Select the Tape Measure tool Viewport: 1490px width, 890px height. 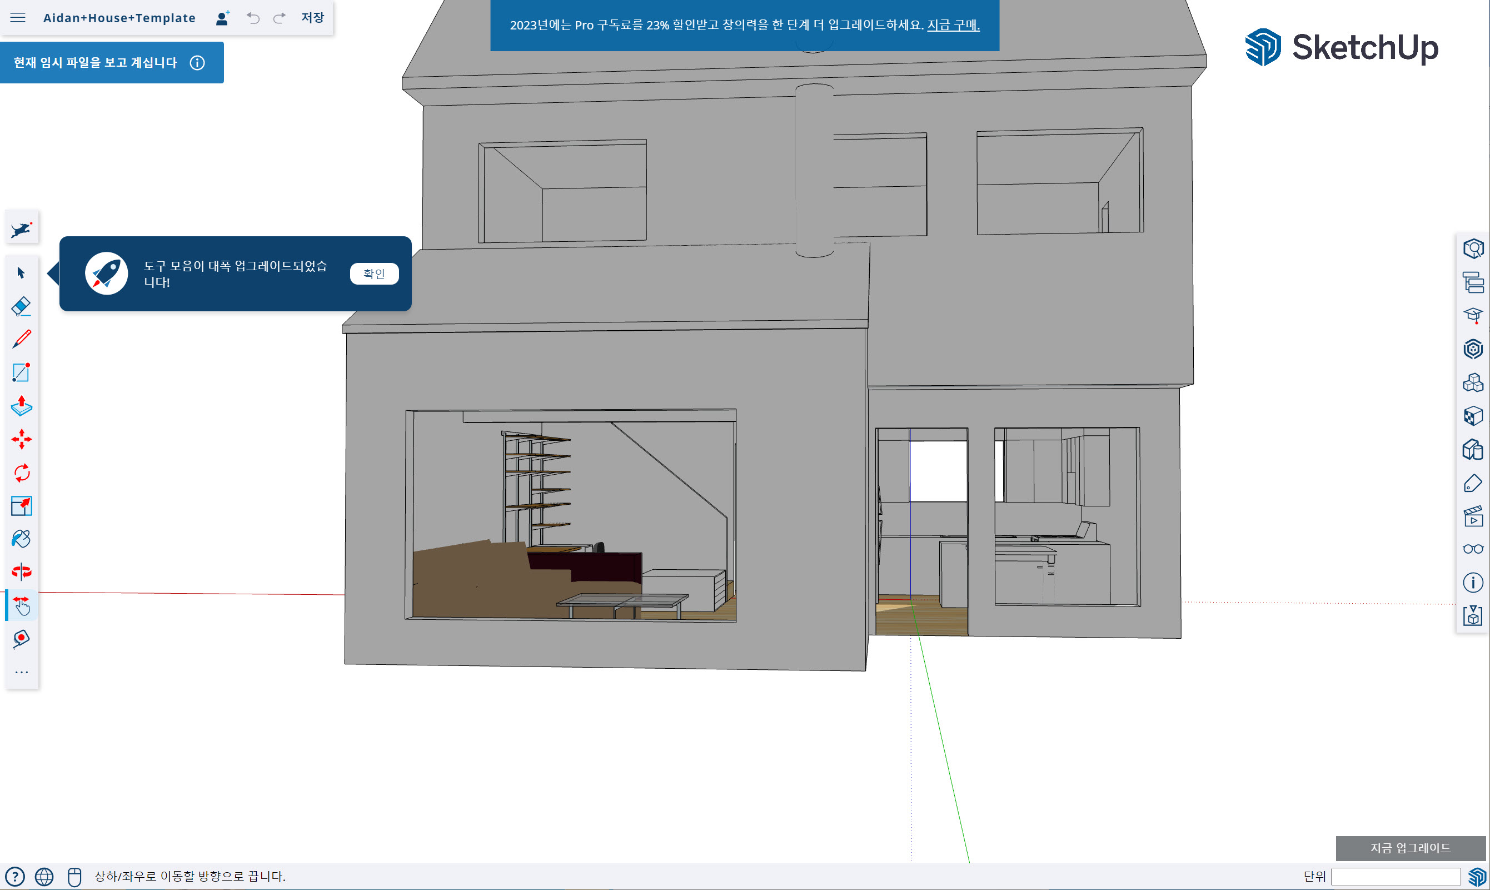[21, 639]
